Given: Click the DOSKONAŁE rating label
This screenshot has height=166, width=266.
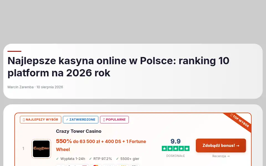Looking at the screenshot, I should (x=176, y=156).
